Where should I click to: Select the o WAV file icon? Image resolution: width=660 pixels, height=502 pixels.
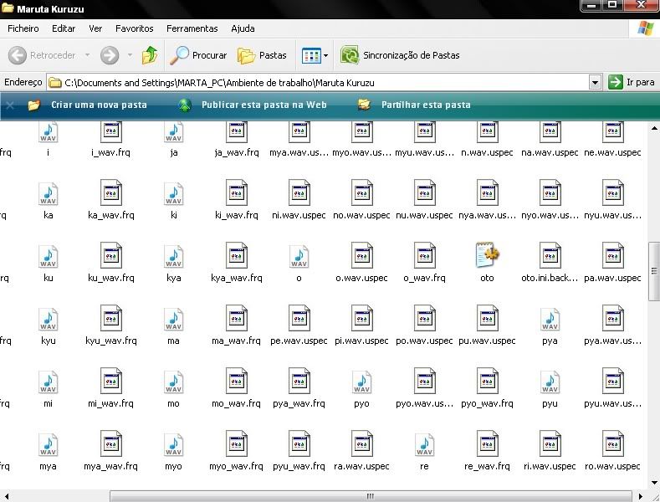coord(299,256)
